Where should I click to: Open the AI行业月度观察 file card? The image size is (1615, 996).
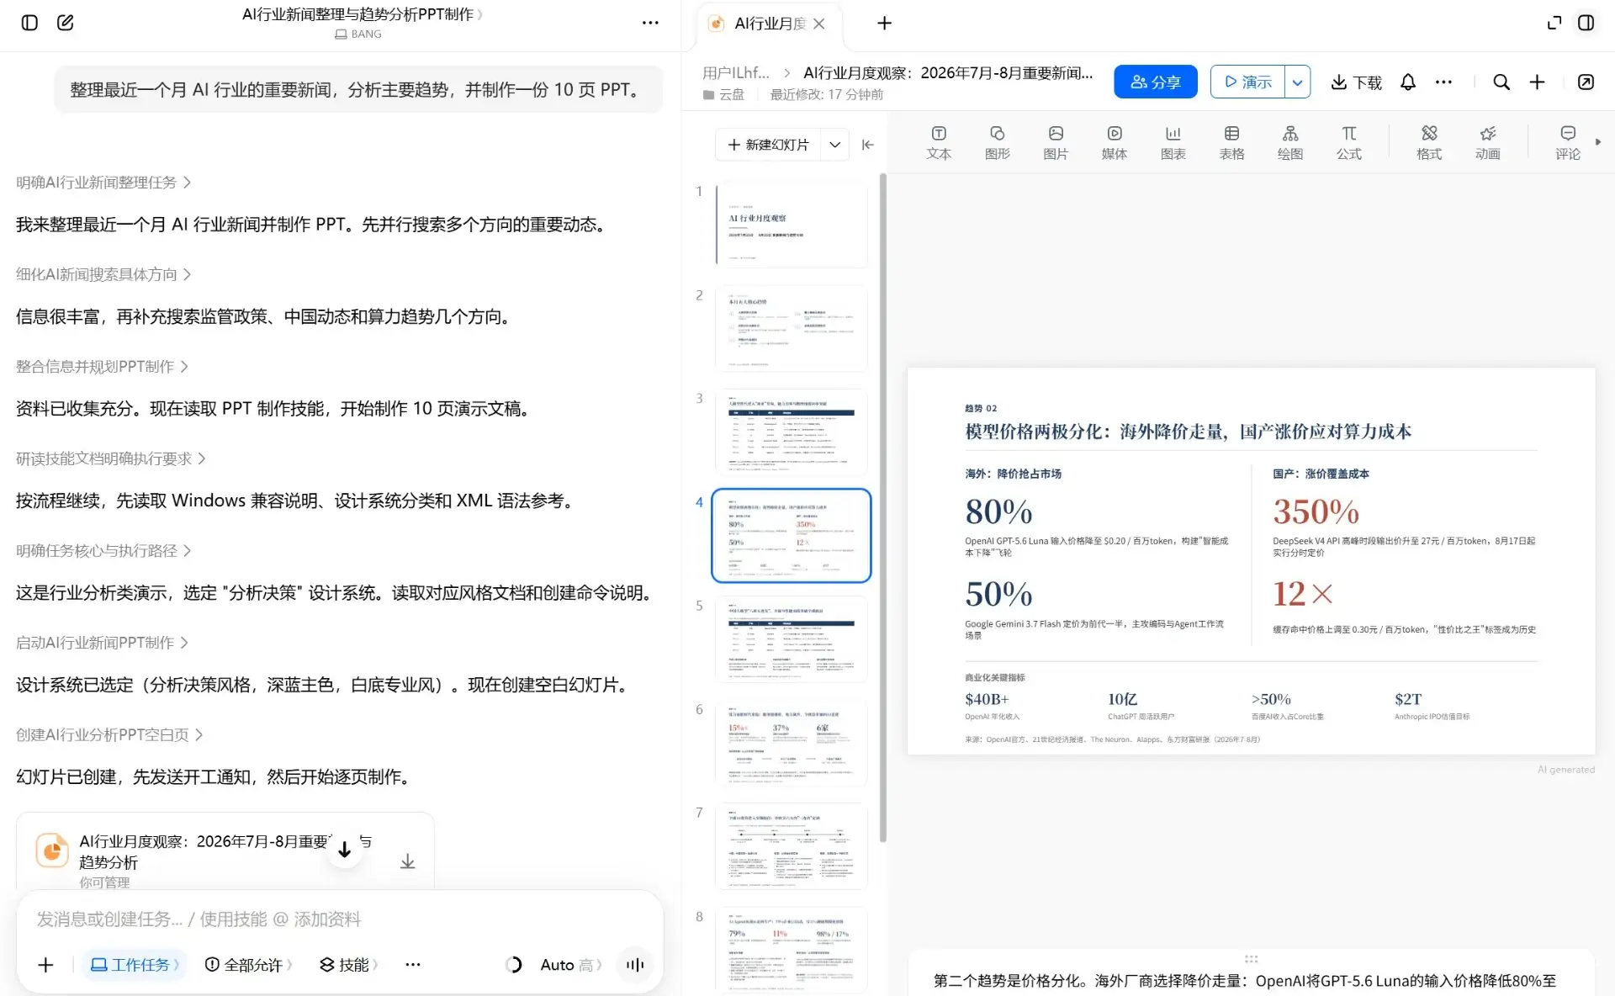[225, 851]
